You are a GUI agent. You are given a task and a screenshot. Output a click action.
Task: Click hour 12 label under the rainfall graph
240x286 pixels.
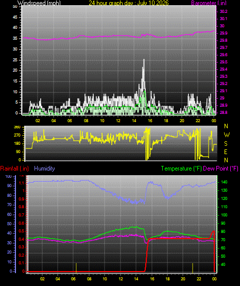[121, 279]
